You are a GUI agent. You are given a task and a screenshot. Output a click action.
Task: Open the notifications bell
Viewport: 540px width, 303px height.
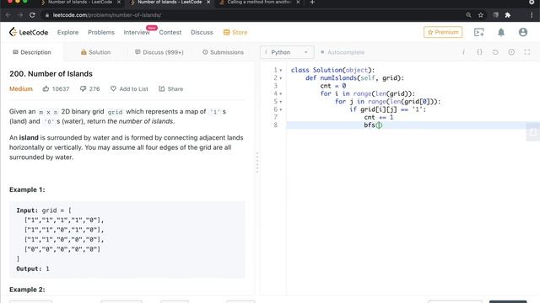501,32
